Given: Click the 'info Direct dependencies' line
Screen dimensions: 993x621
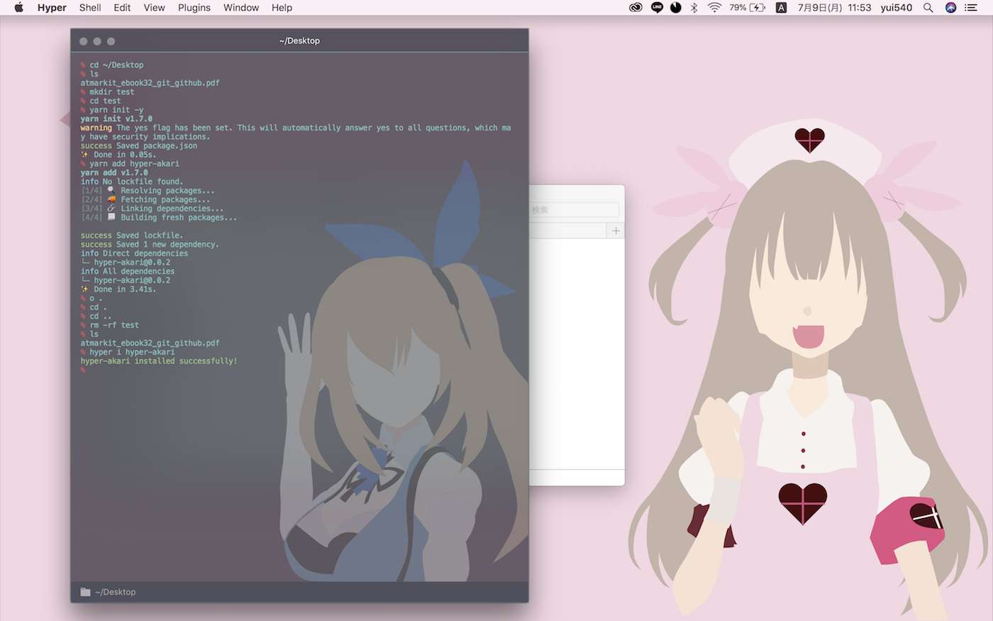Looking at the screenshot, I should pyautogui.click(x=134, y=253).
